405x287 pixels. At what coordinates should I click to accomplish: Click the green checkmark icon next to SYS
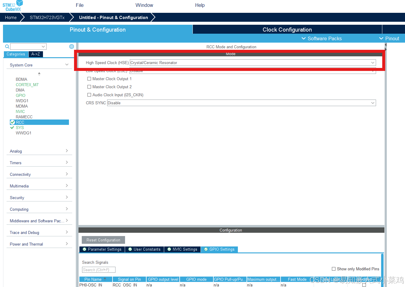pos(12,128)
